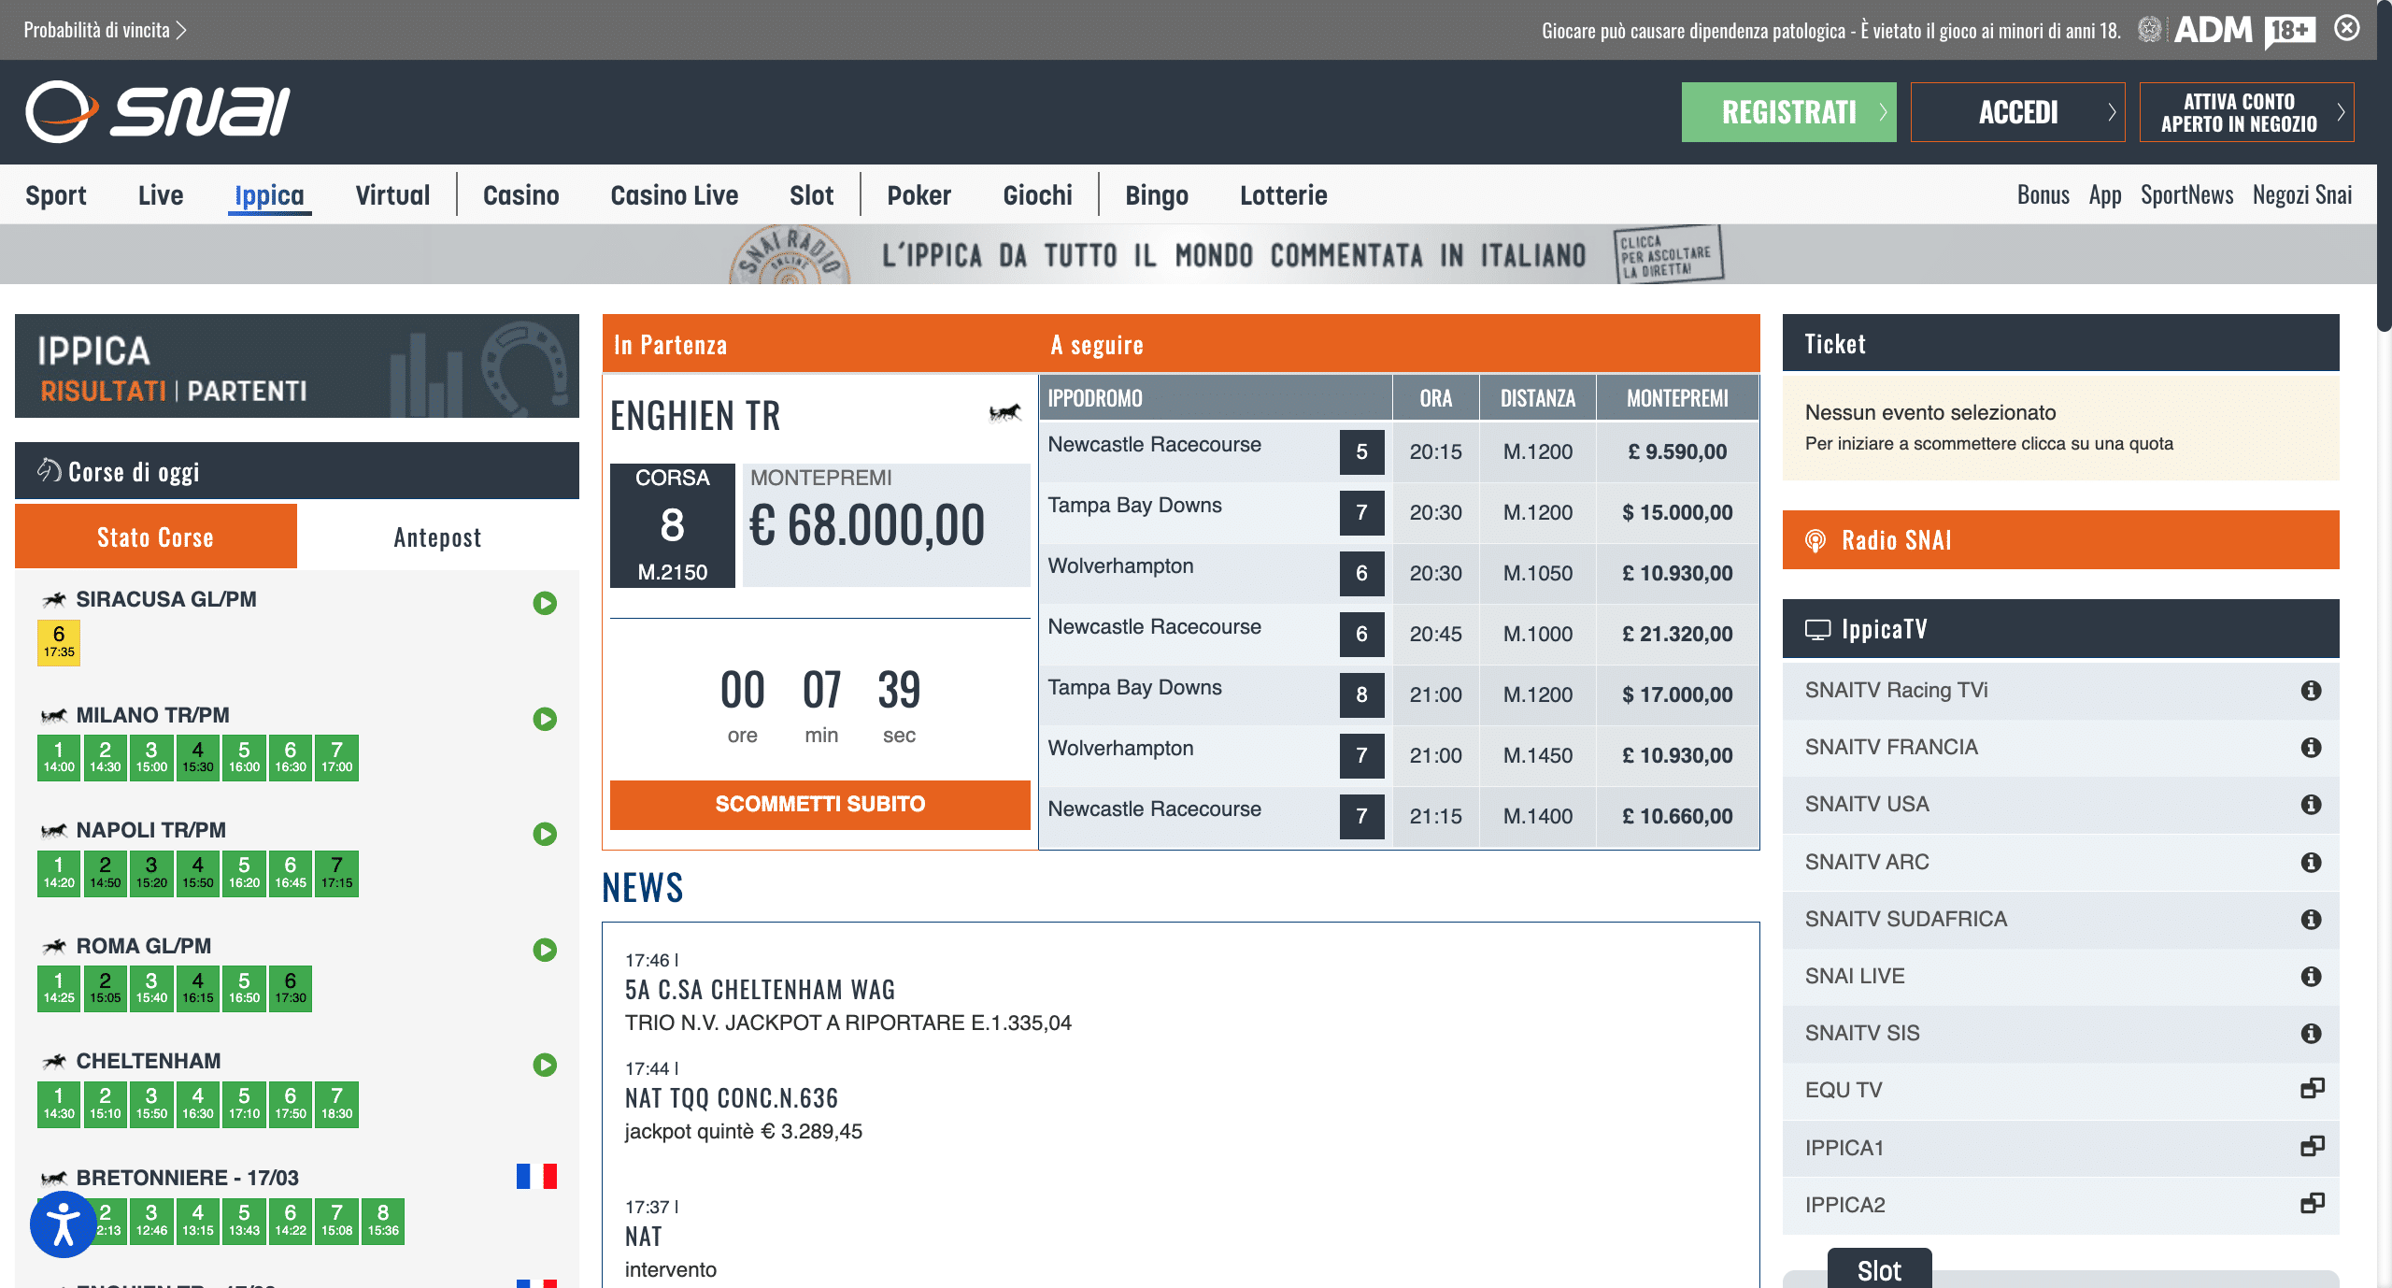Screen dimensions: 2392x1288
Task: Click the accessibility widget icon
Action: (x=63, y=1224)
